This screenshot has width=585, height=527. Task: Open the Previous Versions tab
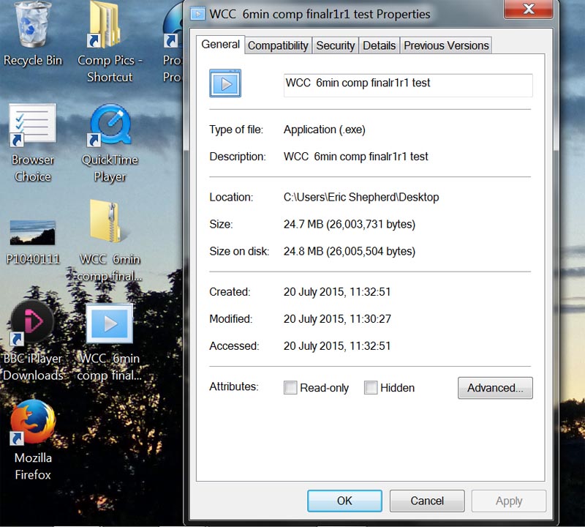(x=446, y=45)
